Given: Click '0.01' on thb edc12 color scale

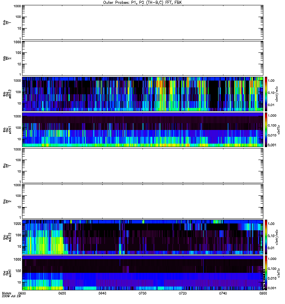Looking at the screenshot, I should (x=271, y=105).
